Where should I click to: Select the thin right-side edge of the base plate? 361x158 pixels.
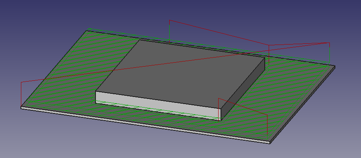[304, 104]
